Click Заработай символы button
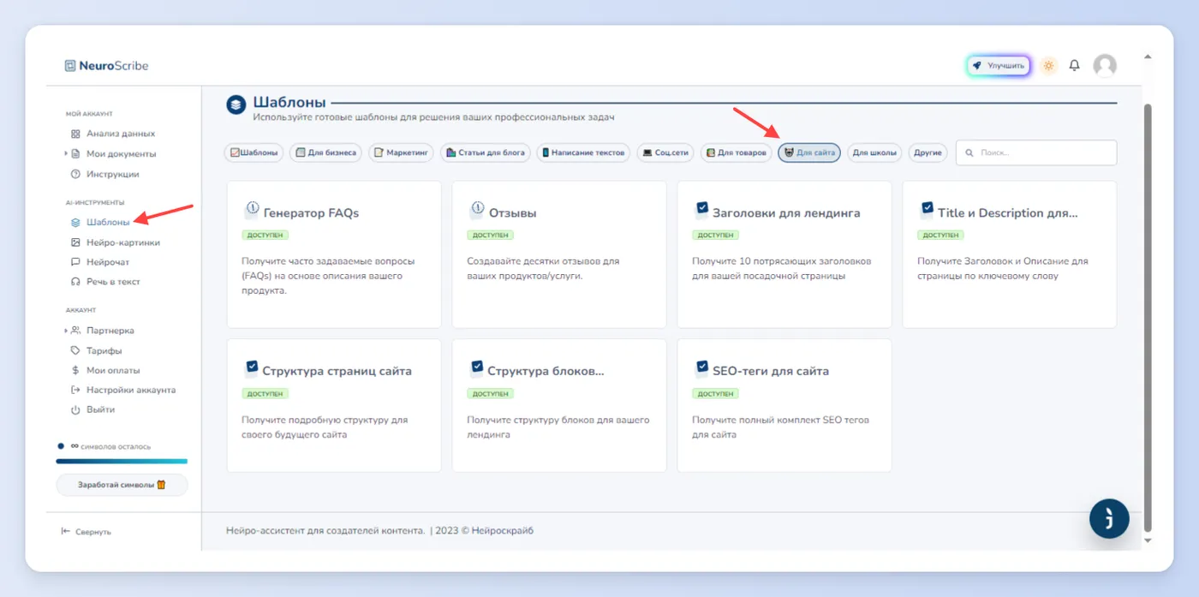 point(122,485)
